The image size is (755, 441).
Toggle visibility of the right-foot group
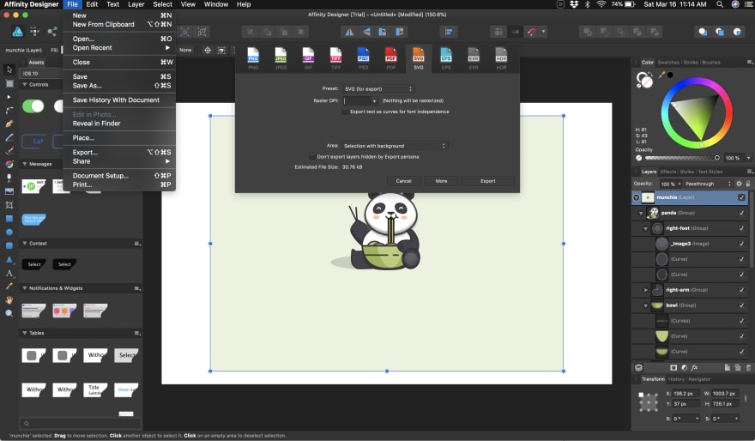[741, 228]
